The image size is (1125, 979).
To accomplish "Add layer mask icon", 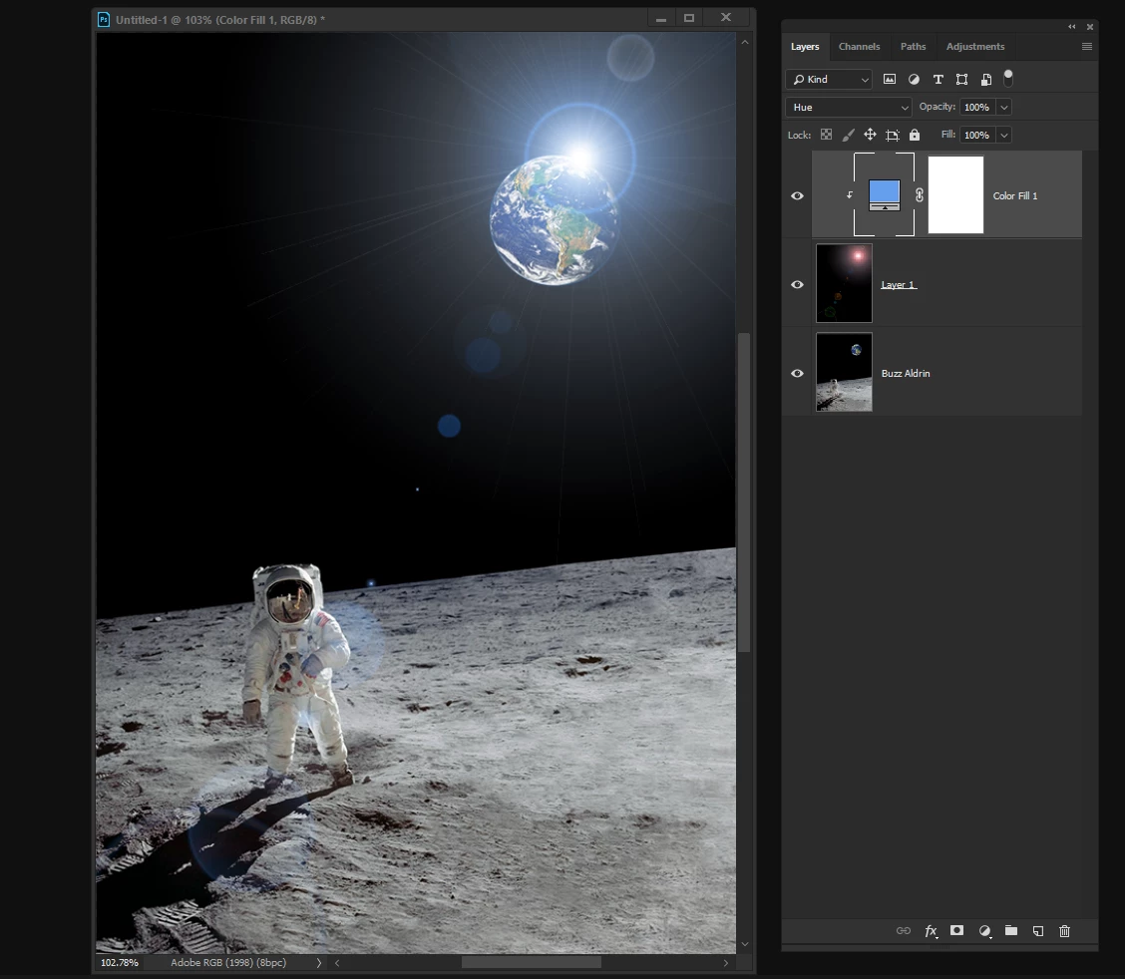I will click(956, 930).
